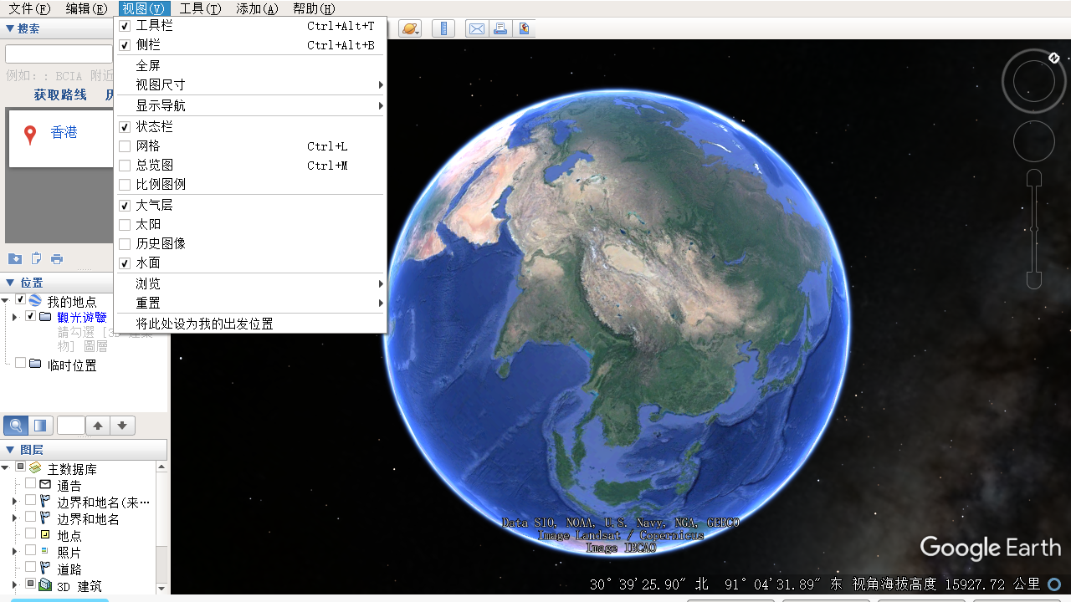The image size is (1071, 602).
Task: Click the magnifier search icon above the layers panel
Action: tap(15, 426)
